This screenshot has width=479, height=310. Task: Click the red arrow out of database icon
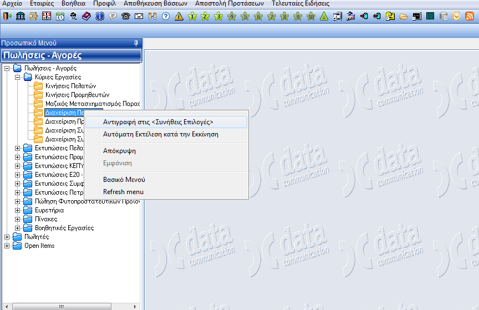tap(377, 16)
